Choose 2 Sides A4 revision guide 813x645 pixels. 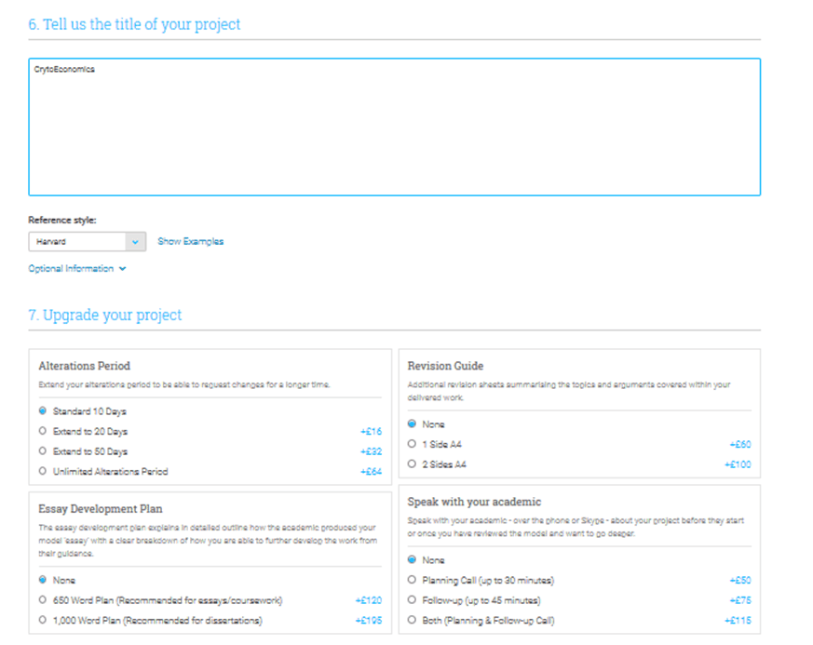pos(413,464)
